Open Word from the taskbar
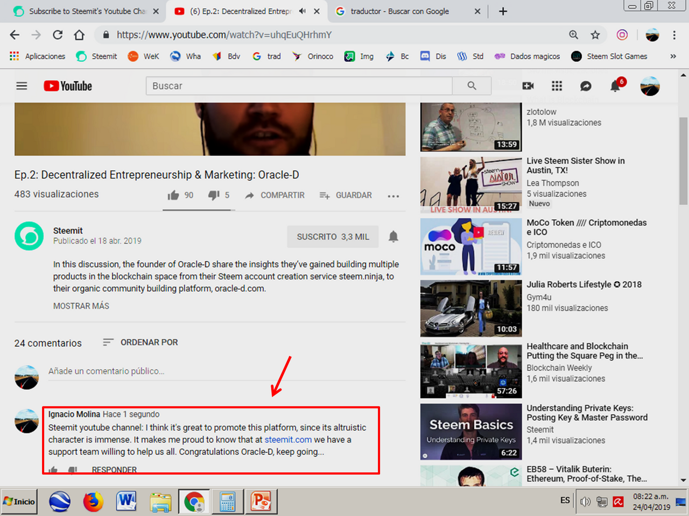689x516 pixels. pyautogui.click(x=126, y=501)
